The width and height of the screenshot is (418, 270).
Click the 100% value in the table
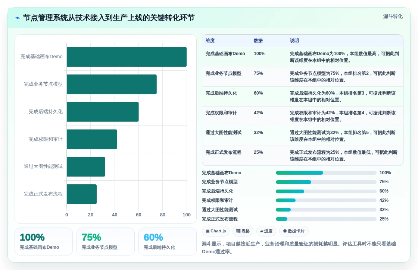tap(259, 54)
